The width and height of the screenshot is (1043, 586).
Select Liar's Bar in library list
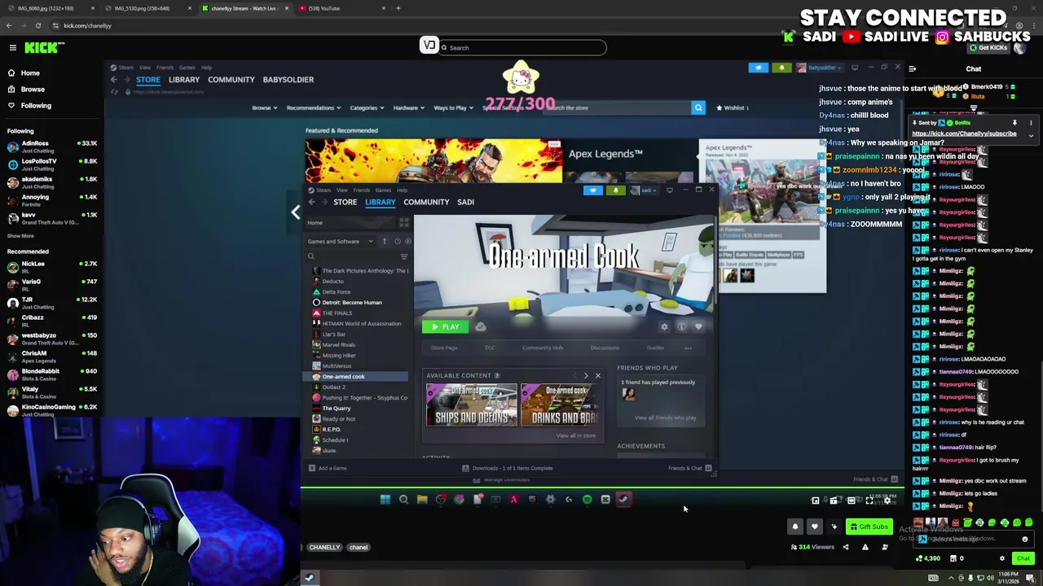click(x=333, y=334)
